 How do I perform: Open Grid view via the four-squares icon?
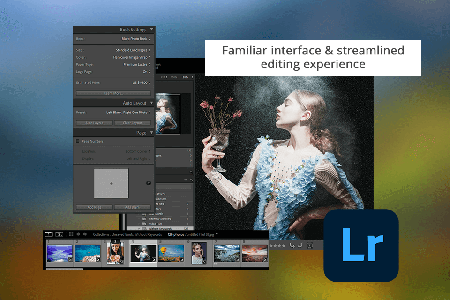click(x=71, y=234)
